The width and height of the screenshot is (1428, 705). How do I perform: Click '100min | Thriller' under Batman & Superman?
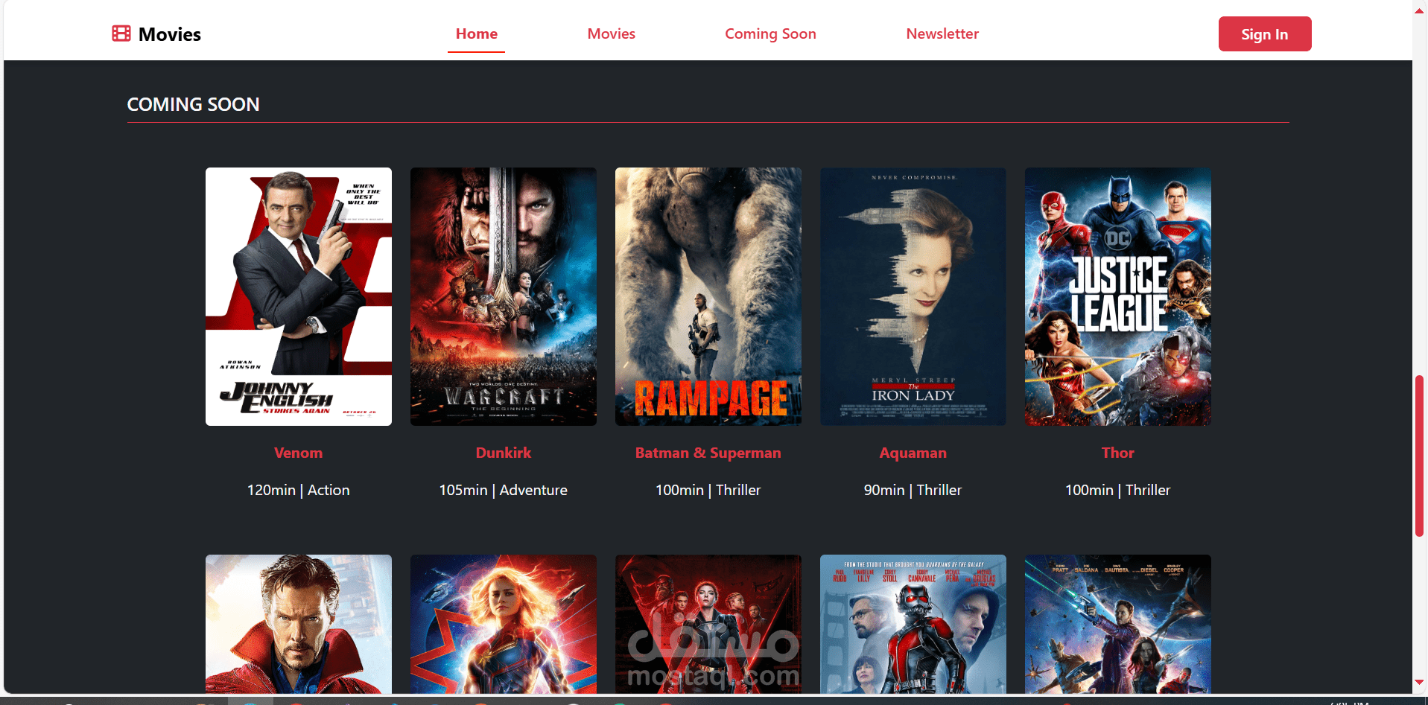[708, 490]
